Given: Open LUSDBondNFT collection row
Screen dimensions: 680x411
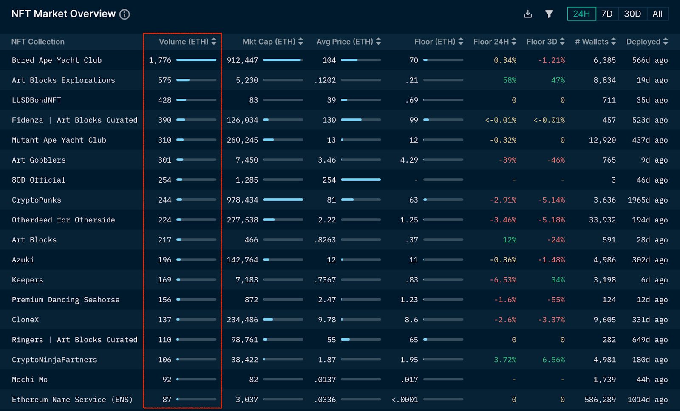Looking at the screenshot, I should pyautogui.click(x=37, y=100).
